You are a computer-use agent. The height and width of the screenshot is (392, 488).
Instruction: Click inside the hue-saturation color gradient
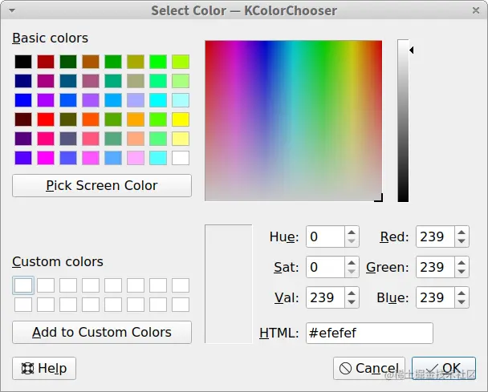pos(293,120)
